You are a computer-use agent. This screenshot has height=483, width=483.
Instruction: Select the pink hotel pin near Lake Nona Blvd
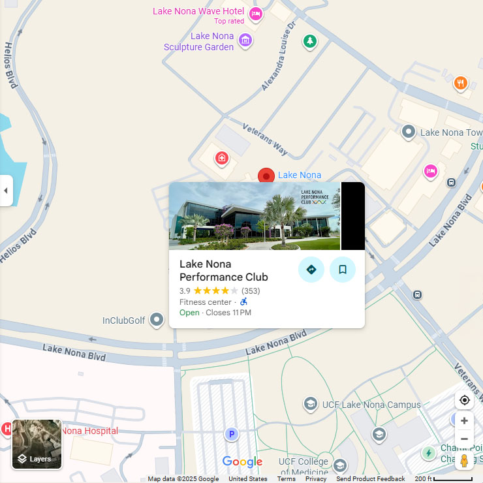[431, 171]
